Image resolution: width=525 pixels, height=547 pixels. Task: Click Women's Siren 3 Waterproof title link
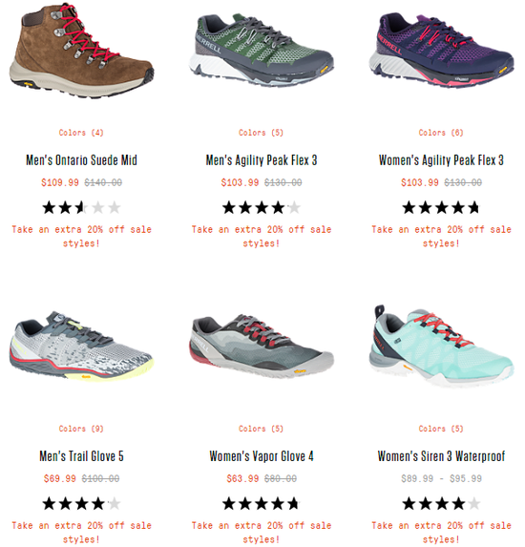tap(441, 456)
